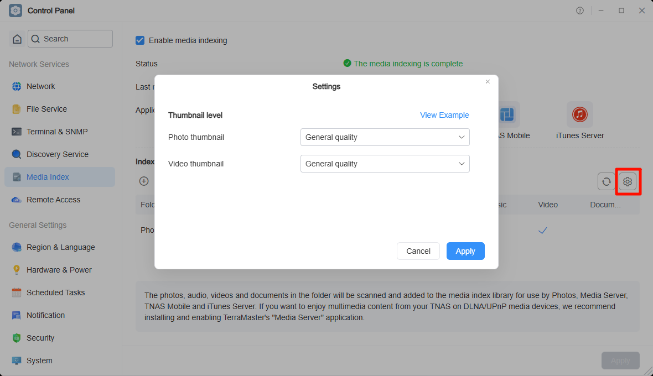Click the add index folder plus icon

coord(144,181)
